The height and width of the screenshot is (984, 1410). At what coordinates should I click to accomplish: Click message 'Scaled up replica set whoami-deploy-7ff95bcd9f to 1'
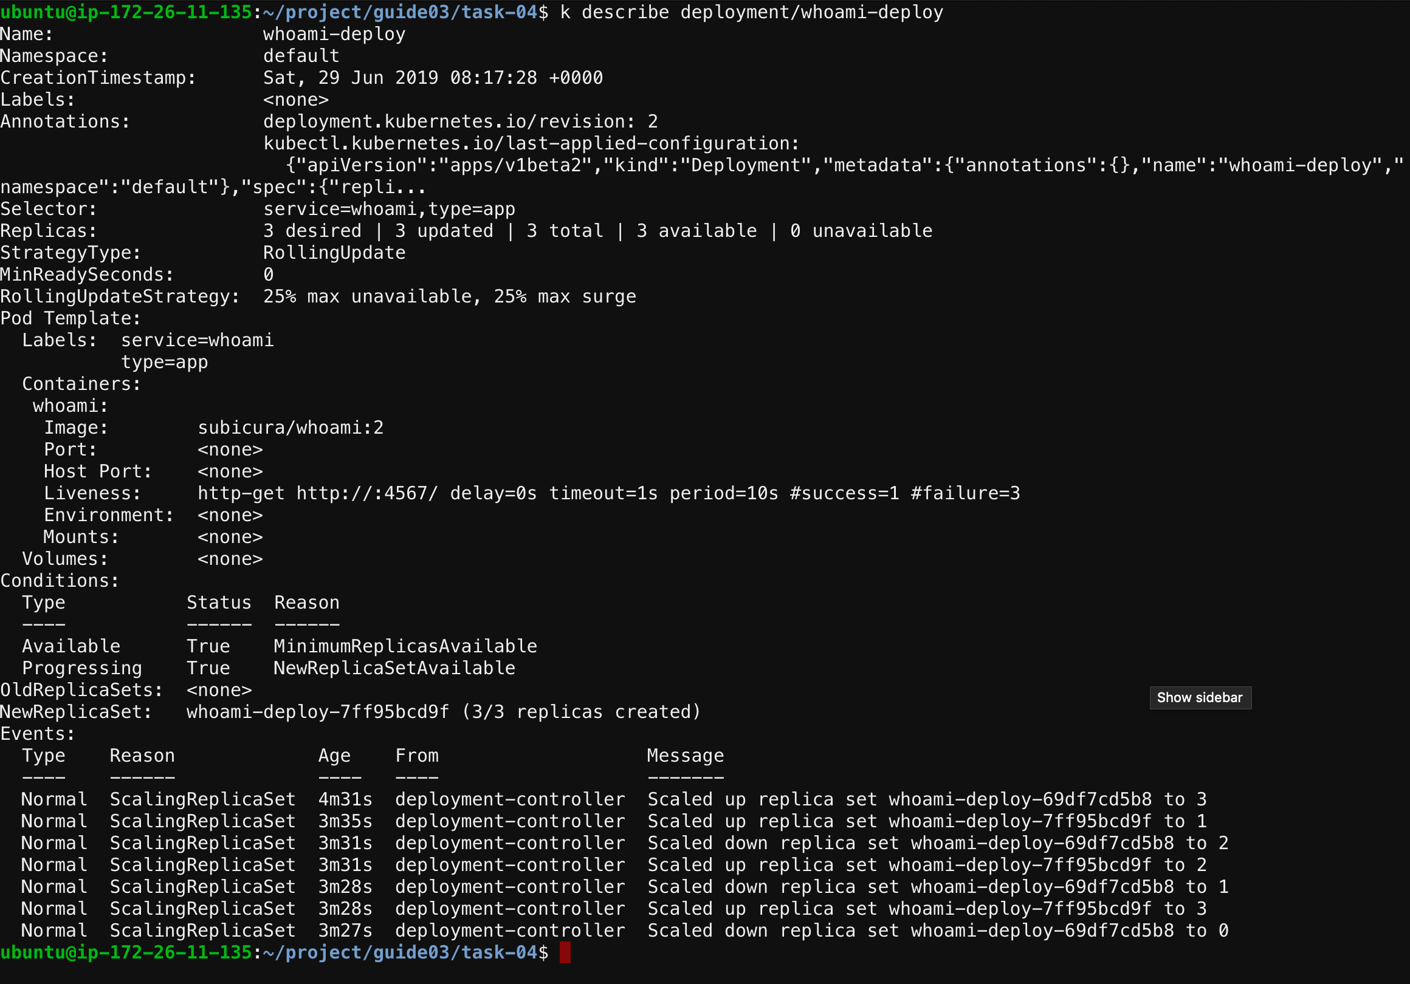(x=927, y=821)
